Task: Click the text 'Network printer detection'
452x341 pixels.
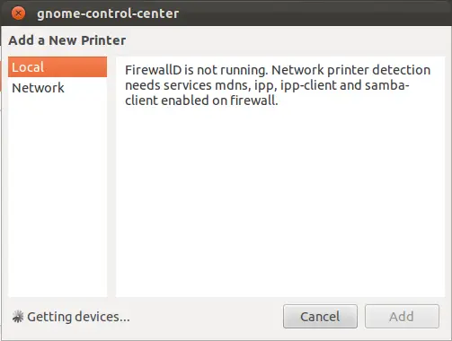Action: 351,70
